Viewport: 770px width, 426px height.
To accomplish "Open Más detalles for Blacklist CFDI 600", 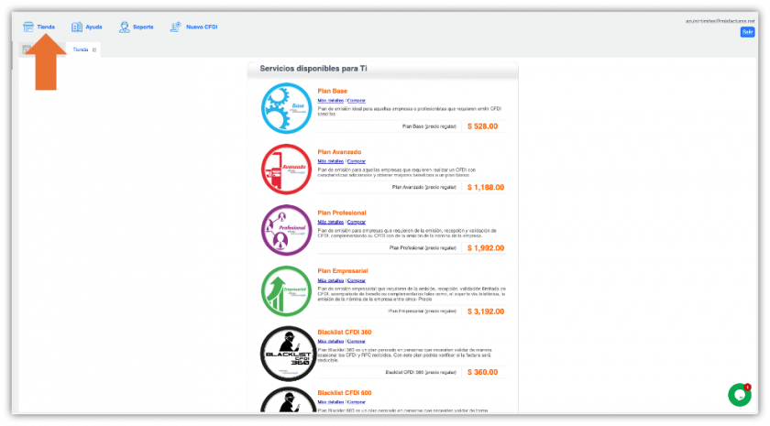I will (331, 402).
